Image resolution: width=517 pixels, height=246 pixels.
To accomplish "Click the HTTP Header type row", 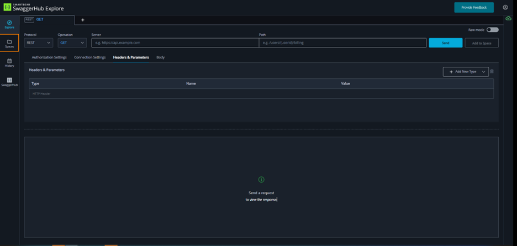I will coord(261,94).
